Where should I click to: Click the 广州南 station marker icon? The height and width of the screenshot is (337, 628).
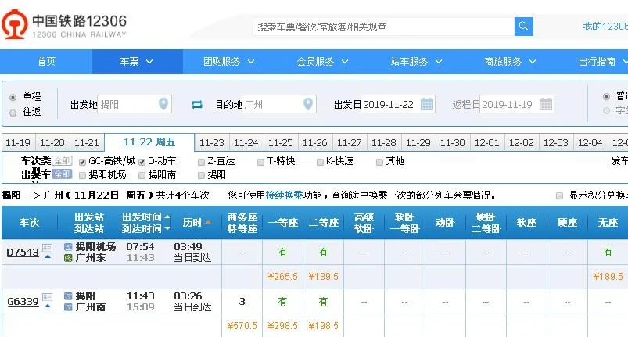68,307
